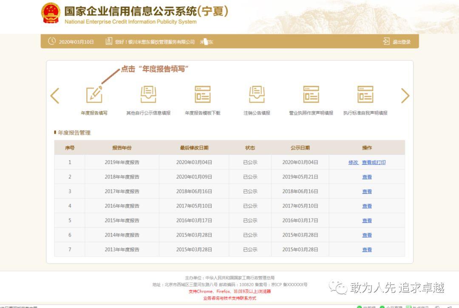View the 2013年年度报告 via 查看
This screenshot has height=308, width=459.
tap(367, 250)
